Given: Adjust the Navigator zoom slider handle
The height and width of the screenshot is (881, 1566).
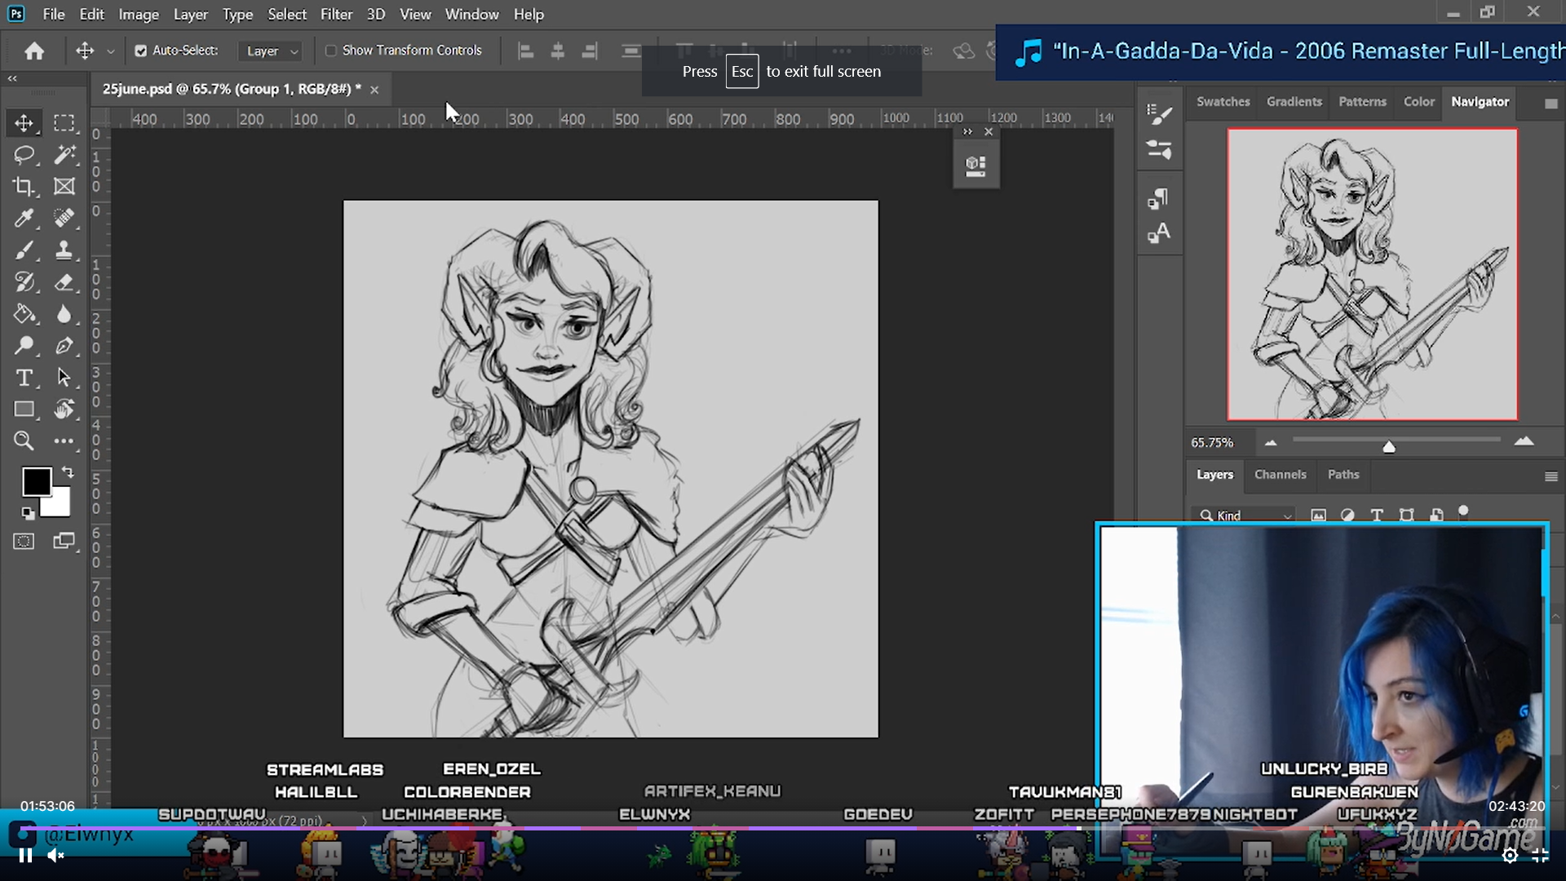Looking at the screenshot, I should (x=1389, y=446).
